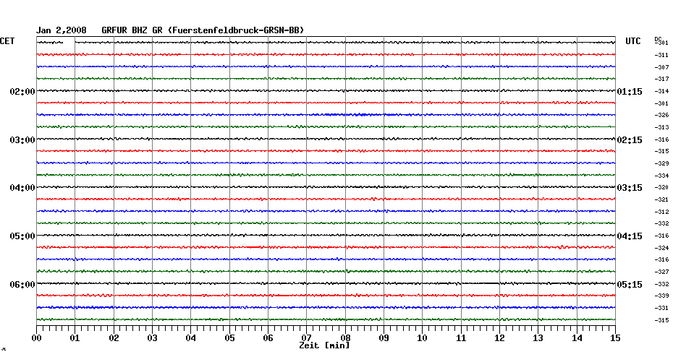Screen dimensions: 673x357
Task: Select DC offset value -324
Action: tap(661, 248)
